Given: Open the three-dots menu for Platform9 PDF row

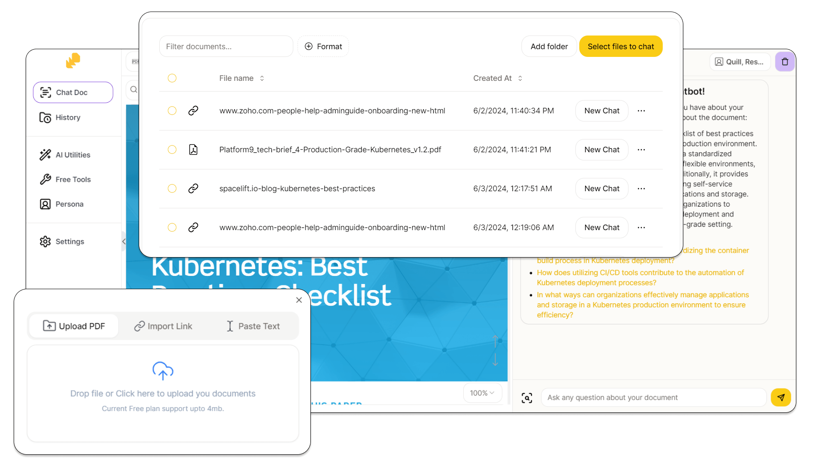Looking at the screenshot, I should coord(641,150).
